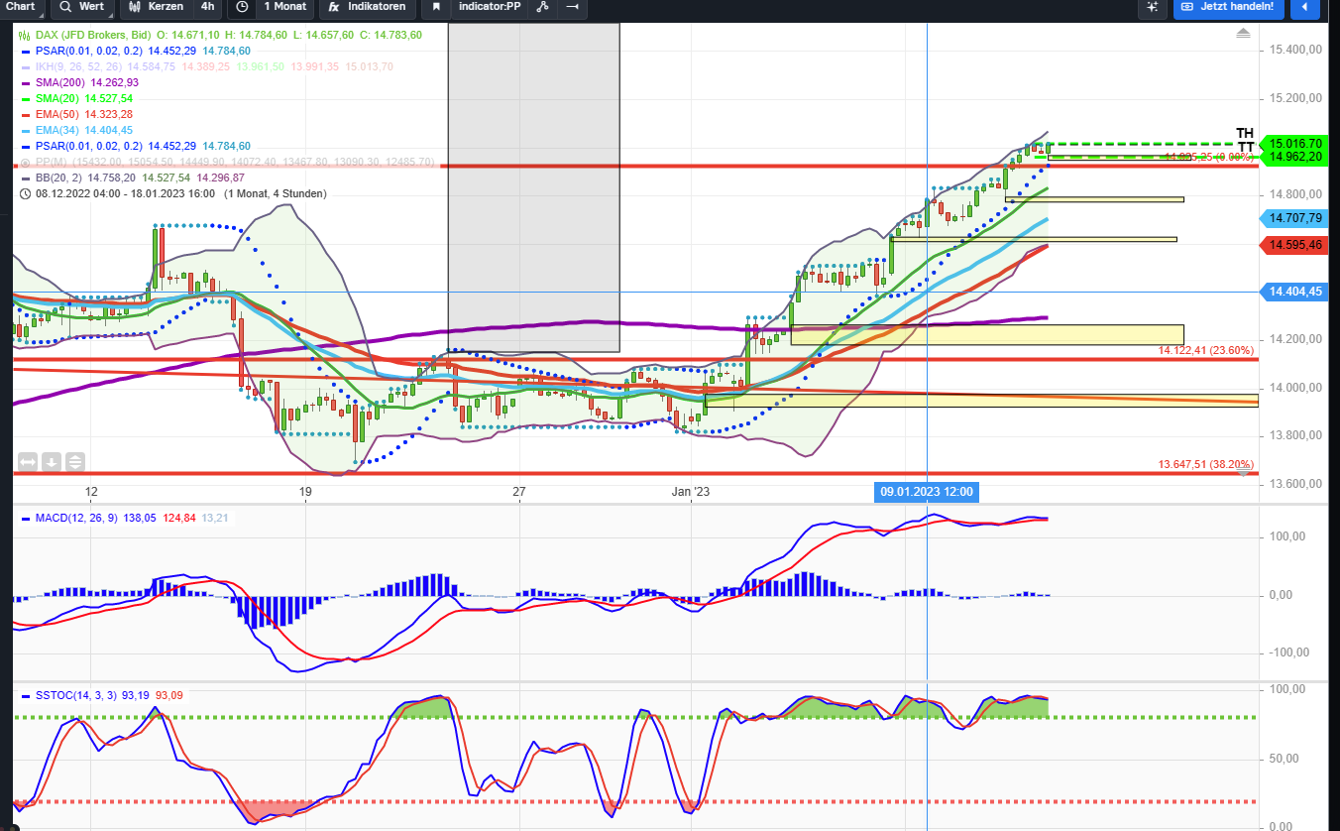Screen dimensions: 1340x831
Task: Click the 09.01.2023 12:00 crosshair date label
Action: tap(927, 492)
